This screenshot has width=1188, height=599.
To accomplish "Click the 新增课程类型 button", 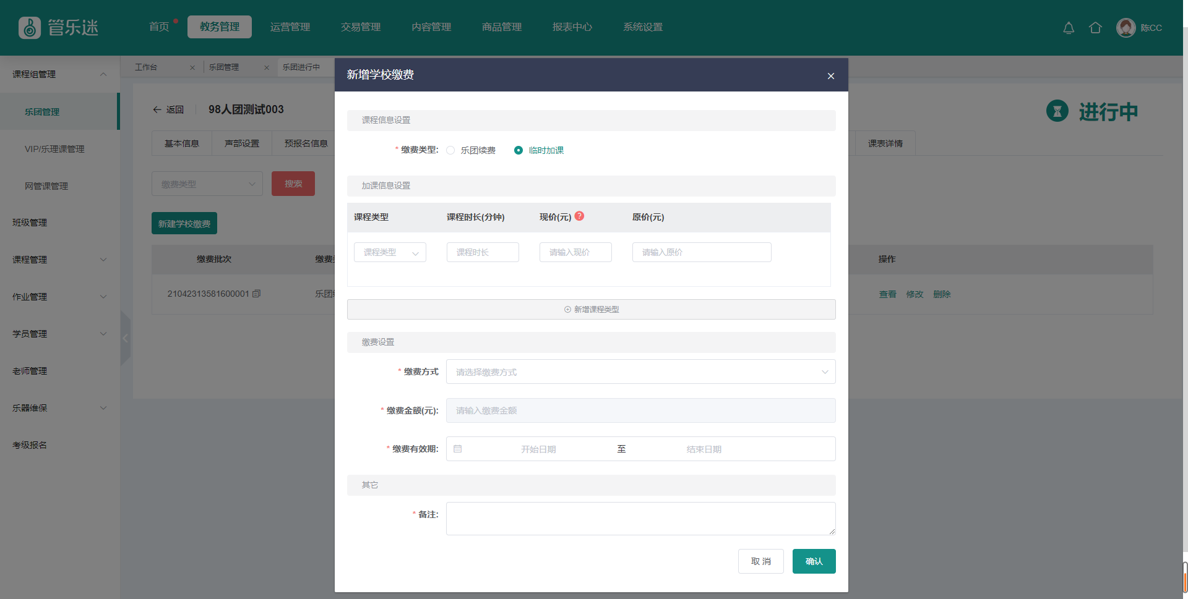I will pyautogui.click(x=591, y=309).
